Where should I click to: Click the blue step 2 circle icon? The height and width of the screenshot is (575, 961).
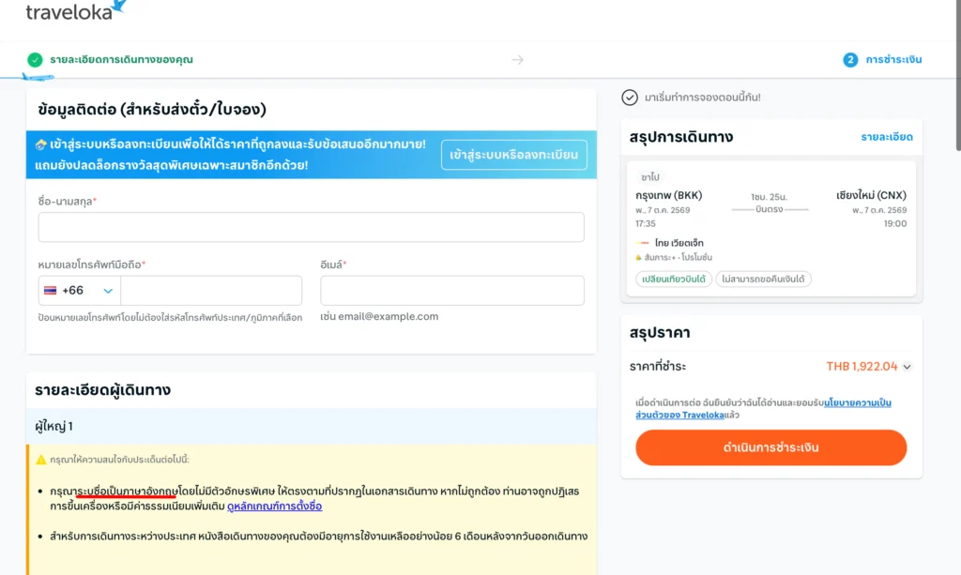850,59
